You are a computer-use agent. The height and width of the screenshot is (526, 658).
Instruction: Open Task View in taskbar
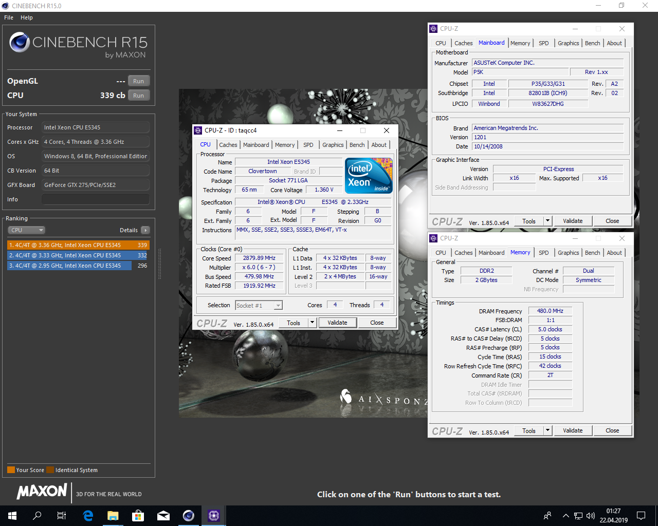(x=62, y=516)
